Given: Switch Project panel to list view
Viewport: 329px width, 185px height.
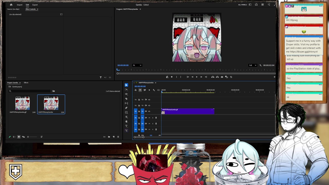Looking at the screenshot, I should pos(14,137).
